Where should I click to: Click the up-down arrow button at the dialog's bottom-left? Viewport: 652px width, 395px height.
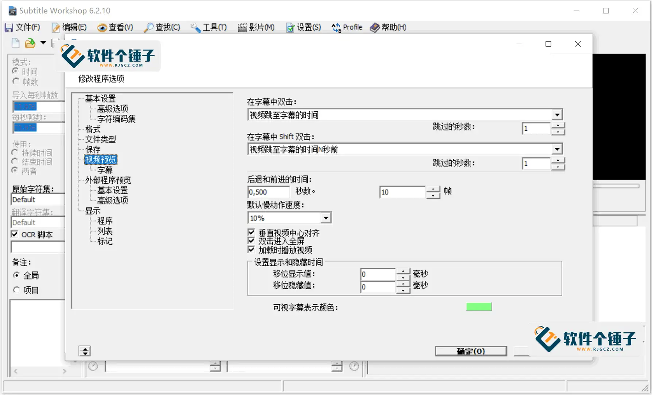85,351
